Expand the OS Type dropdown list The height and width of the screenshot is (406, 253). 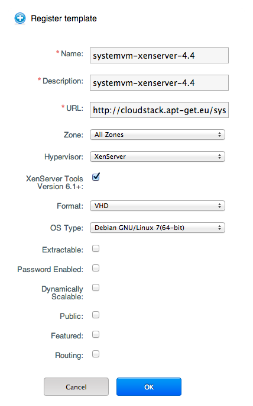[157, 228]
